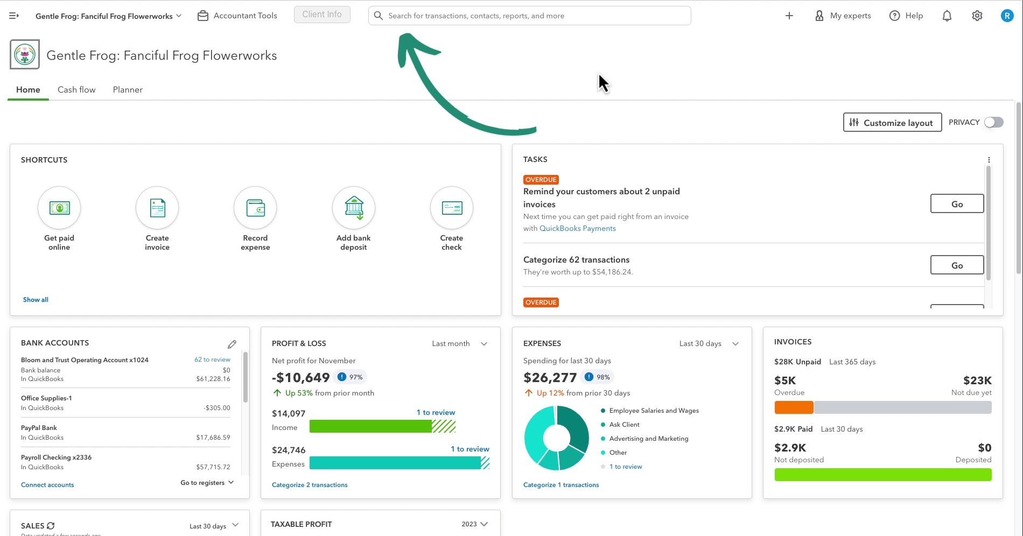Open the Help question mark icon
The height and width of the screenshot is (536, 1023).
pyautogui.click(x=894, y=16)
